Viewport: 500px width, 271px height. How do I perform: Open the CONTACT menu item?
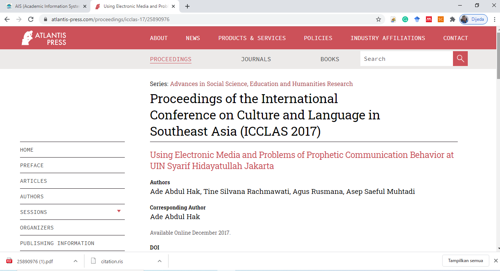pyautogui.click(x=456, y=38)
